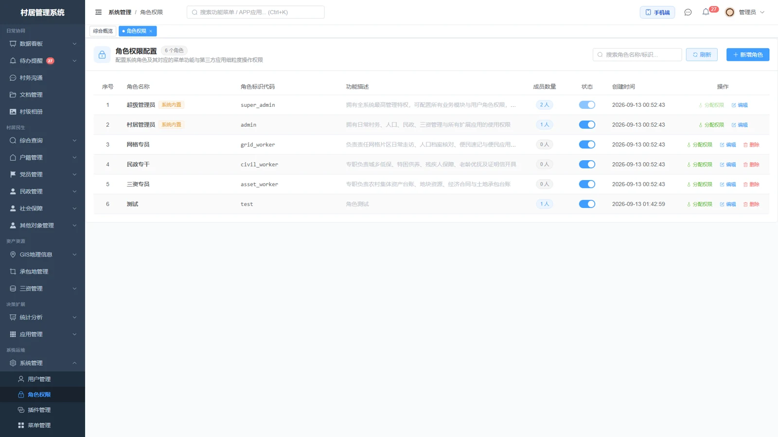Open 村级相册 in the sidebar
Screen dimensions: 778x437
43,112
